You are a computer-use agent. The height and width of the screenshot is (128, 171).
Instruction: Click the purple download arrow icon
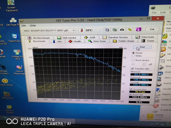[x=138, y=29]
